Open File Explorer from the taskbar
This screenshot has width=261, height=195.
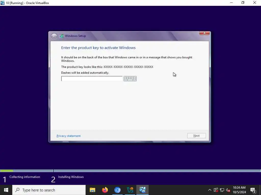click(92, 190)
